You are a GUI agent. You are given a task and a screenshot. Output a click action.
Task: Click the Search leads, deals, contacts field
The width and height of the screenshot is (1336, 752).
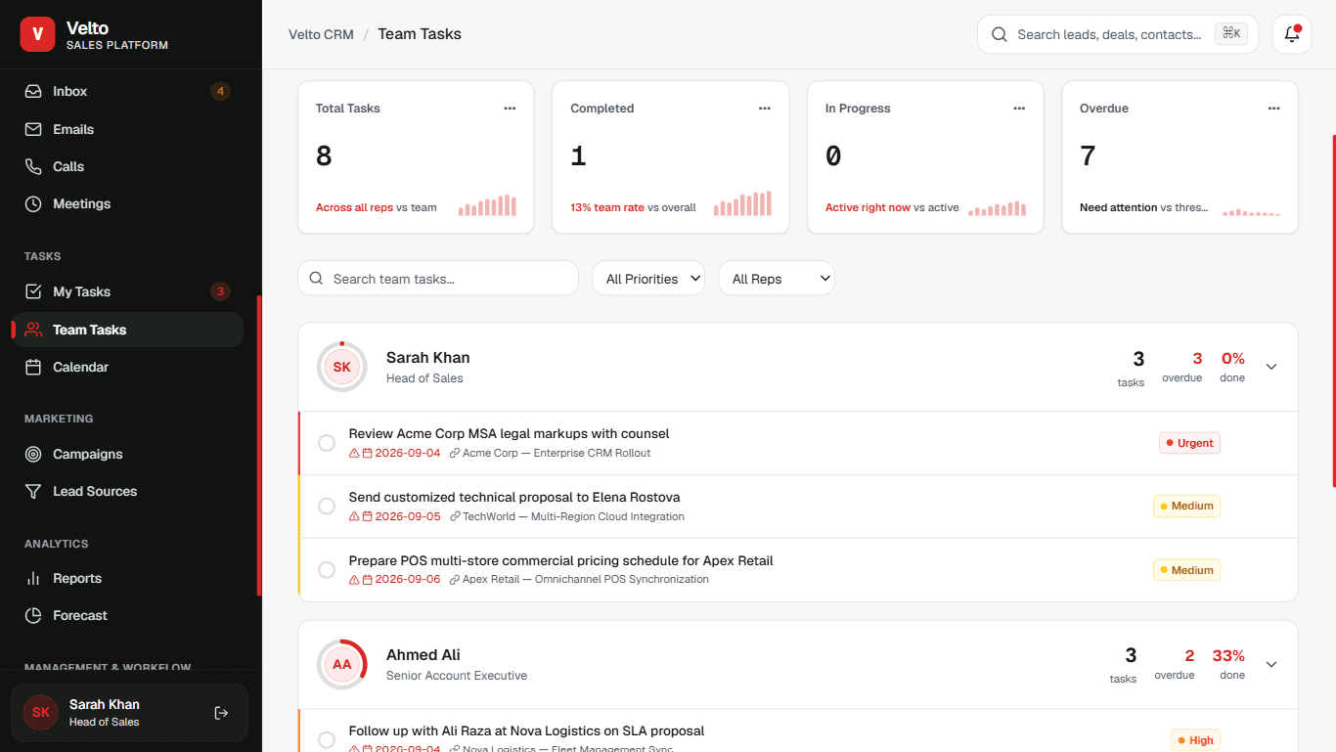1118,34
